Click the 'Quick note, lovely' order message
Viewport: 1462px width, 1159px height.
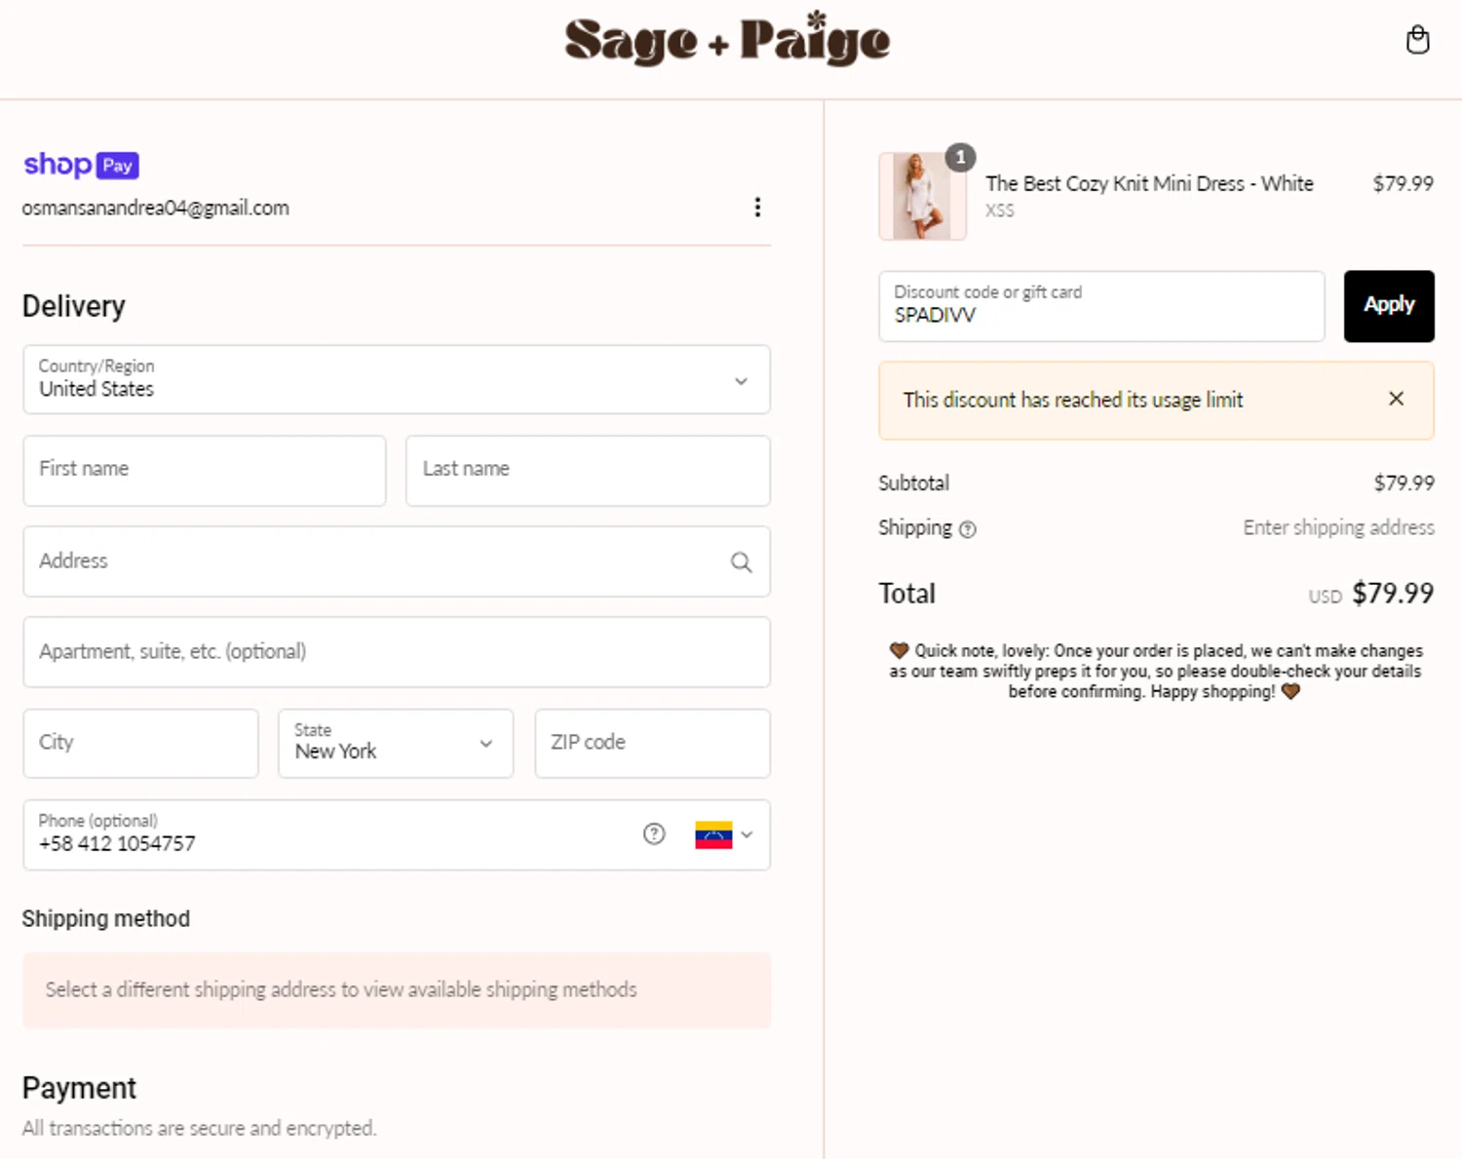pos(1155,671)
